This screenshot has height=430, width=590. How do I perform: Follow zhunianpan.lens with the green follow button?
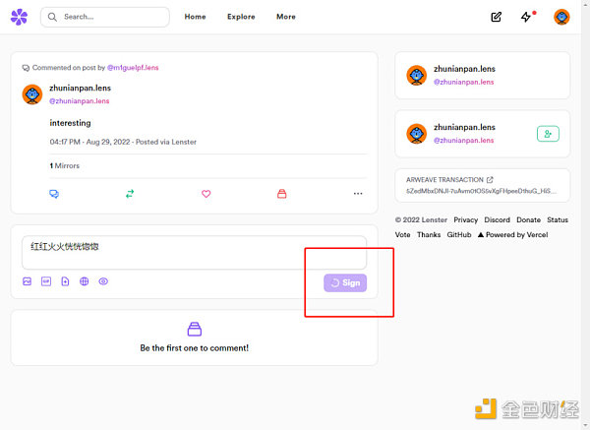[548, 134]
